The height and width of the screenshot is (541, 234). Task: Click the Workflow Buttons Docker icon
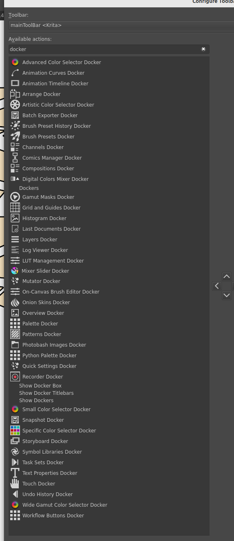(x=15, y=516)
